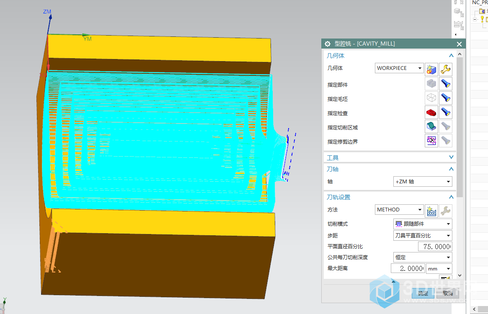Screen dimensions: 488x314
Task: Display the 指定部件 geometry with the flashlight
Action: point(446,84)
